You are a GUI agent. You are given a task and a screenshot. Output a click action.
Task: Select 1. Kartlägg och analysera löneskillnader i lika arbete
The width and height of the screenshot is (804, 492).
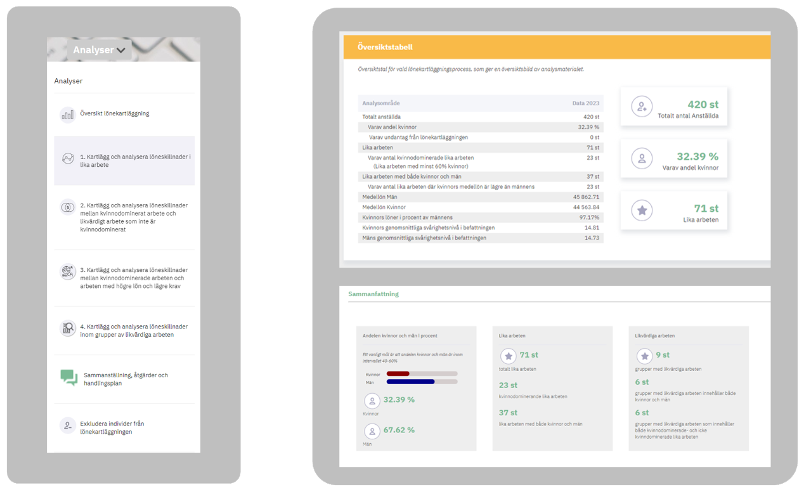(x=124, y=161)
